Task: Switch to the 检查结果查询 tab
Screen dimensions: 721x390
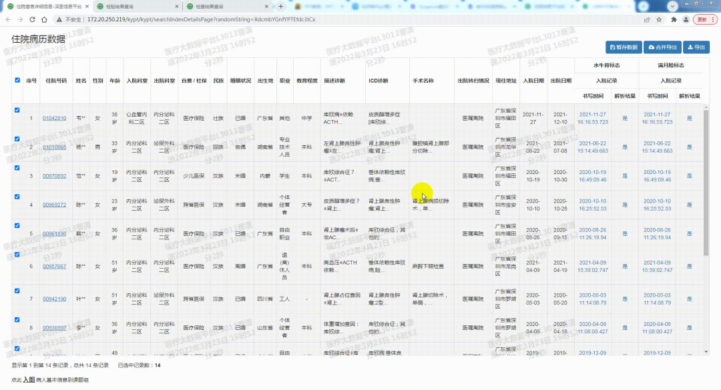Action: 226,7
